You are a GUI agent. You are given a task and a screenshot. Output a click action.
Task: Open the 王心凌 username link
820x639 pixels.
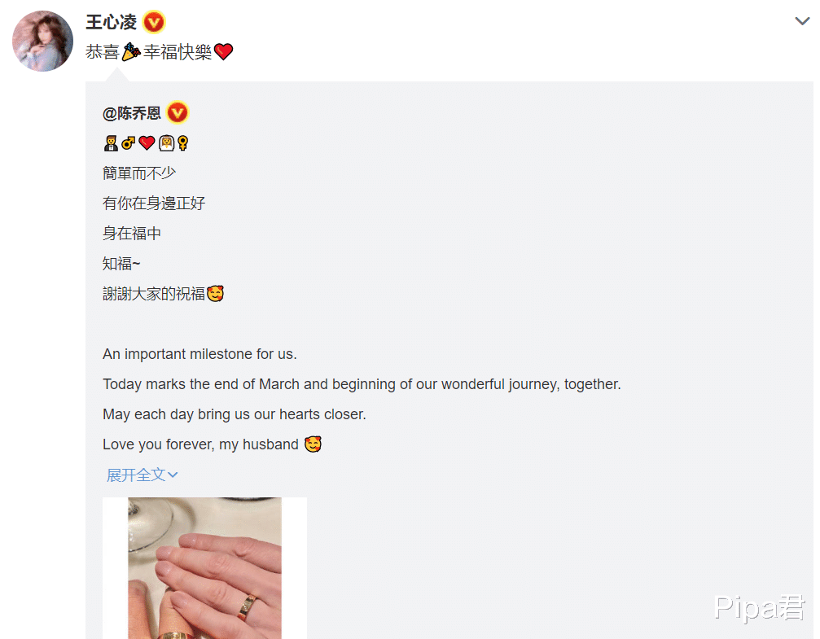pyautogui.click(x=111, y=23)
